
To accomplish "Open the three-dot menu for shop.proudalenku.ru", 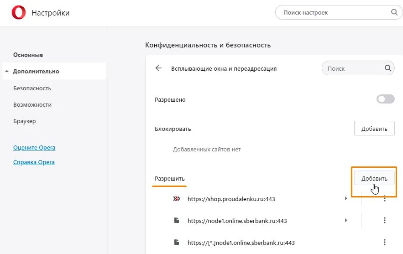I will coord(385,199).
